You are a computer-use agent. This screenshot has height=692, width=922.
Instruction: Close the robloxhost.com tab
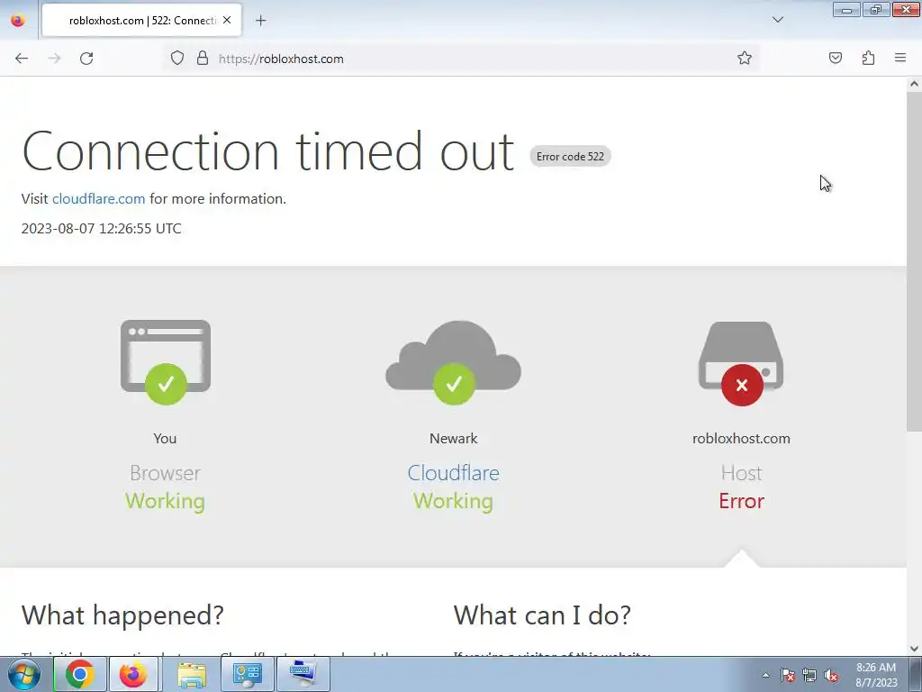(x=227, y=20)
